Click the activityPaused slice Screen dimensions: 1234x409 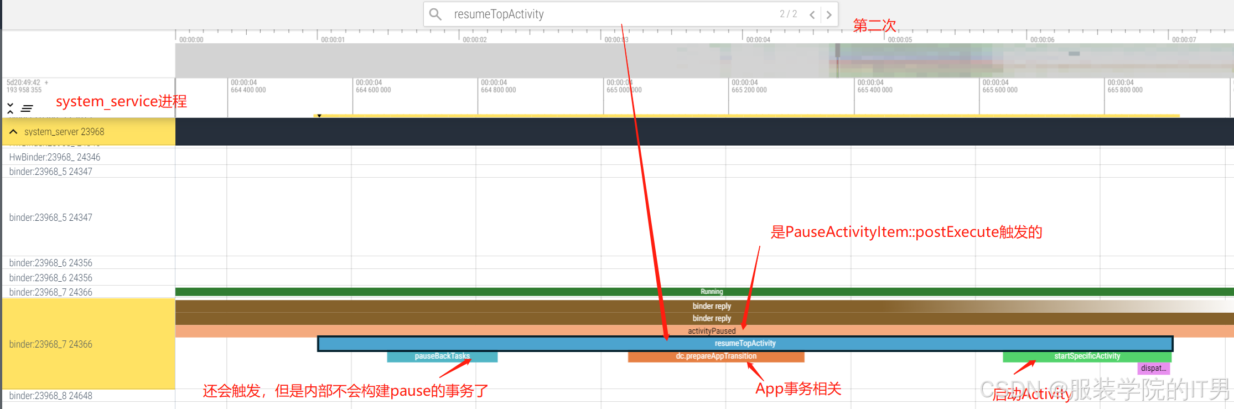pyautogui.click(x=704, y=331)
